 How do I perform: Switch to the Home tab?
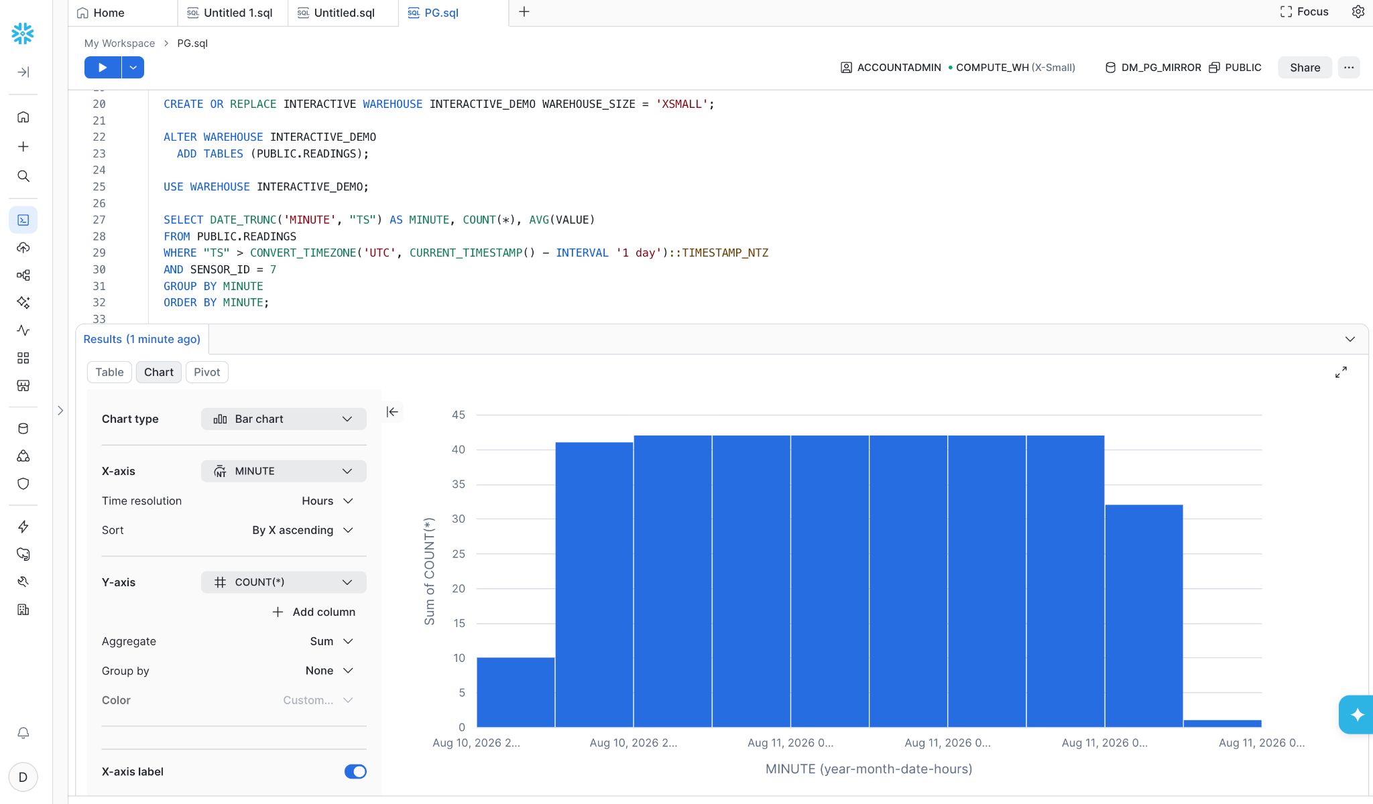pos(123,13)
